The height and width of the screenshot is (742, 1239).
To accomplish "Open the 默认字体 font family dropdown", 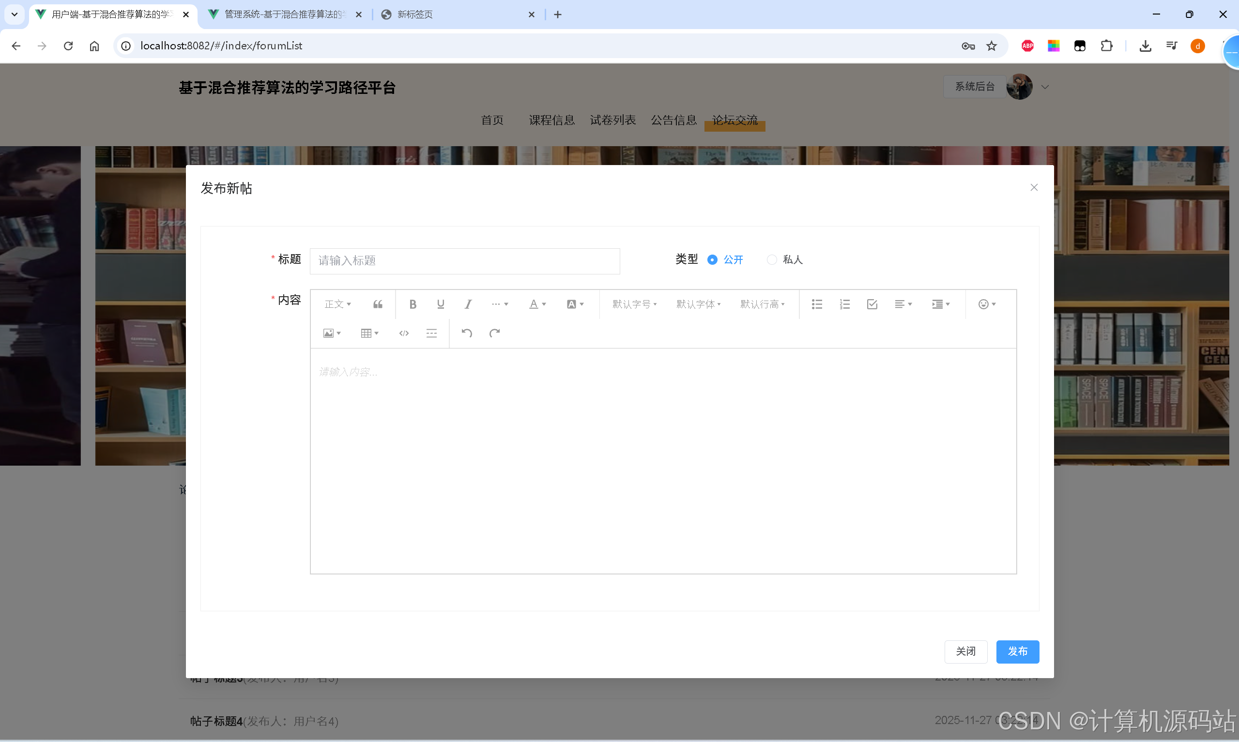I will [698, 304].
